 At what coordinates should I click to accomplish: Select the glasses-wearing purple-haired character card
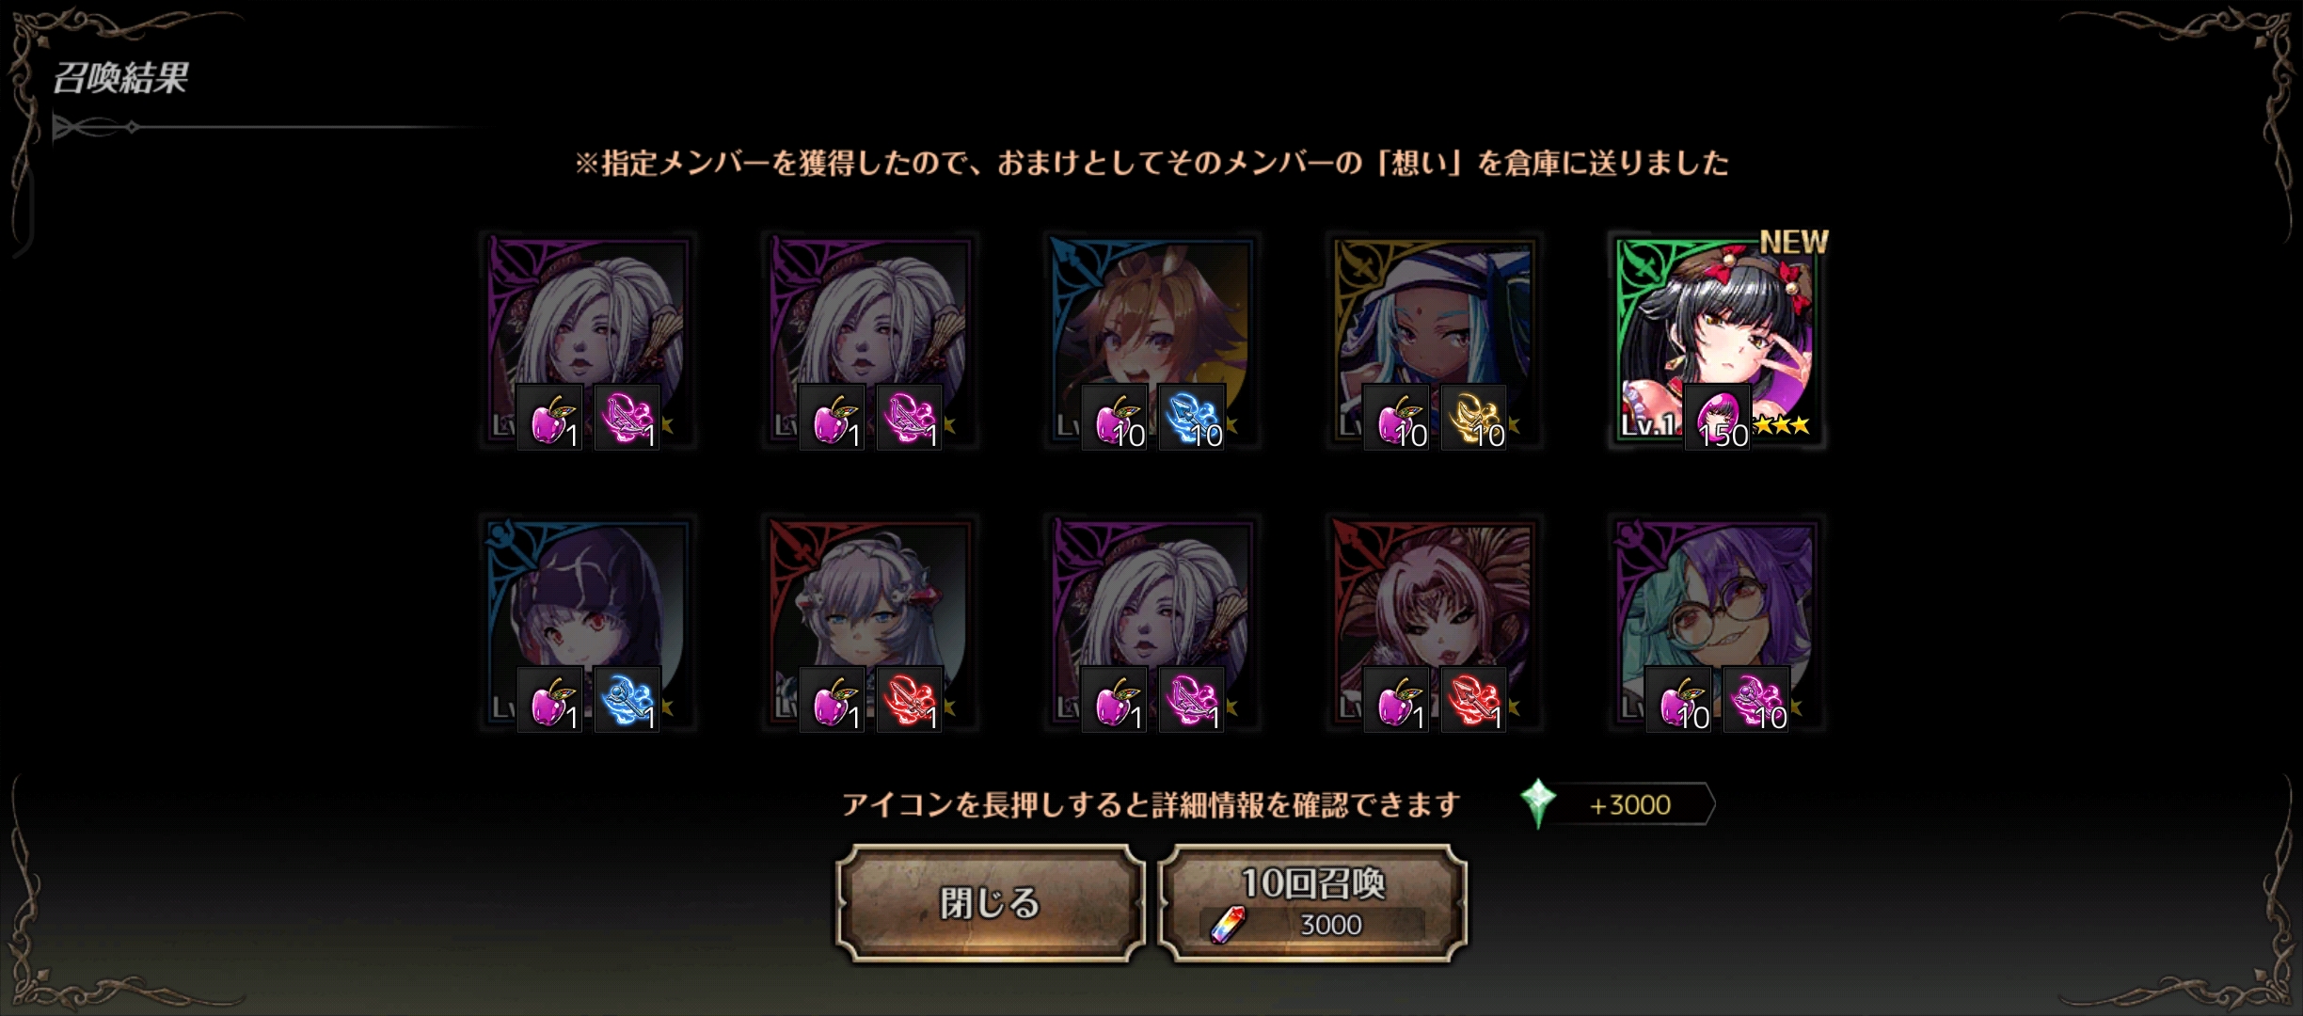point(1718,622)
